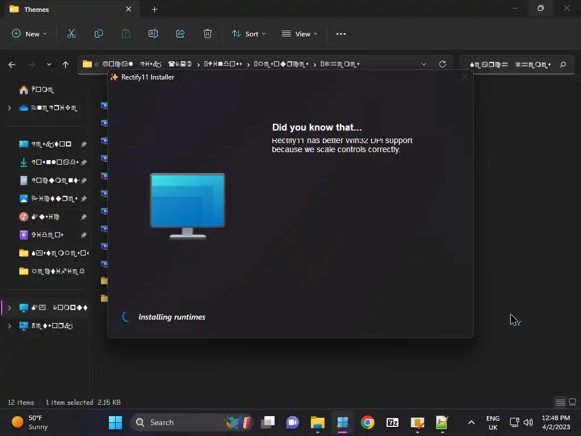
Task: Open Task View from taskbar
Action: click(268, 422)
